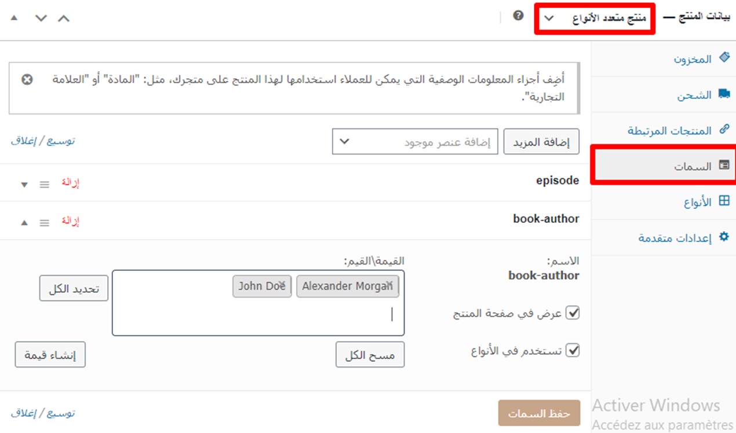Image resolution: width=736 pixels, height=433 pixels.
Task: Click the drag handle of book-author attribute
Action: point(45,223)
